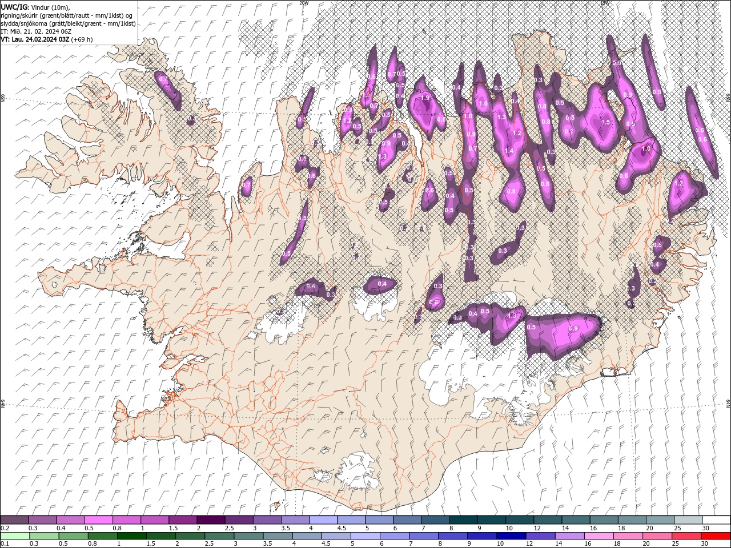Select the dark green bottom swatch between 1 and 1.5

pos(132,536)
